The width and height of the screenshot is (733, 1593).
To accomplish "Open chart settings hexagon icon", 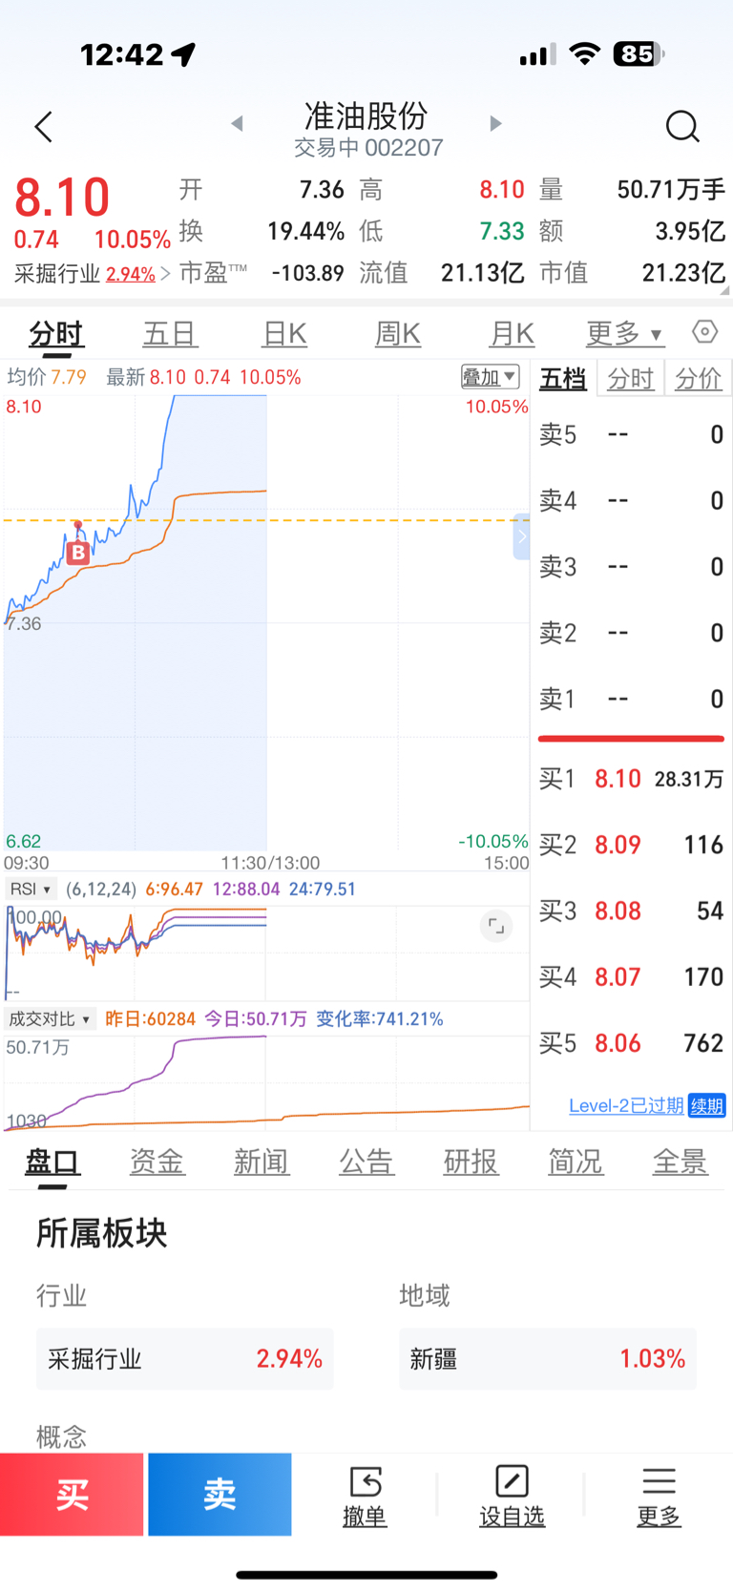I will click(704, 331).
